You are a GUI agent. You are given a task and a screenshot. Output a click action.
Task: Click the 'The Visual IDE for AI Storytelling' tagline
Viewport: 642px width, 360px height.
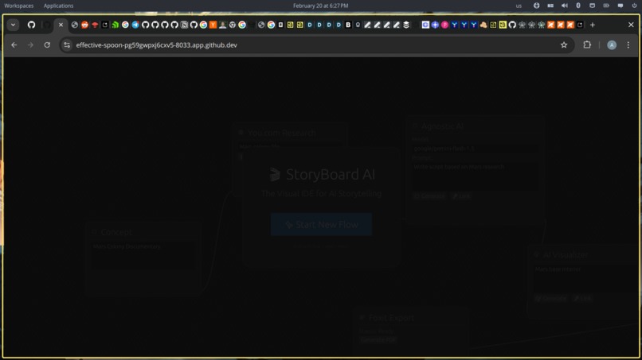point(322,194)
